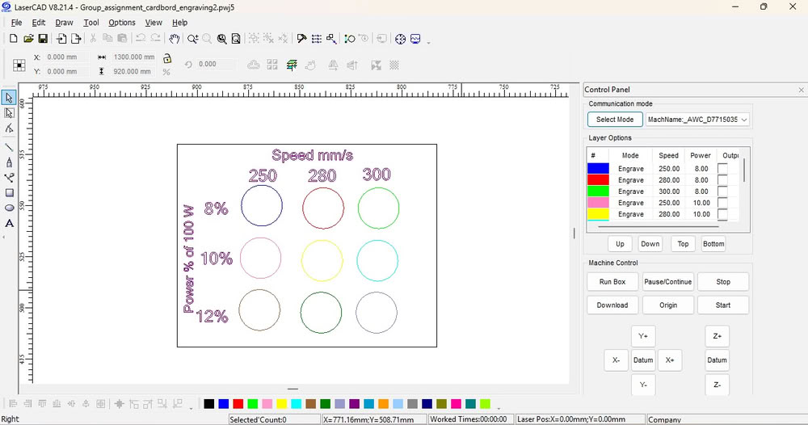Toggle output checkbox for red layer

tap(722, 180)
